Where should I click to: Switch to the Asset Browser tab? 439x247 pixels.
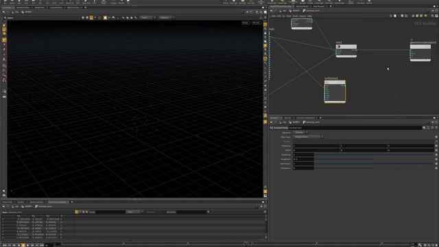click(318, 6)
